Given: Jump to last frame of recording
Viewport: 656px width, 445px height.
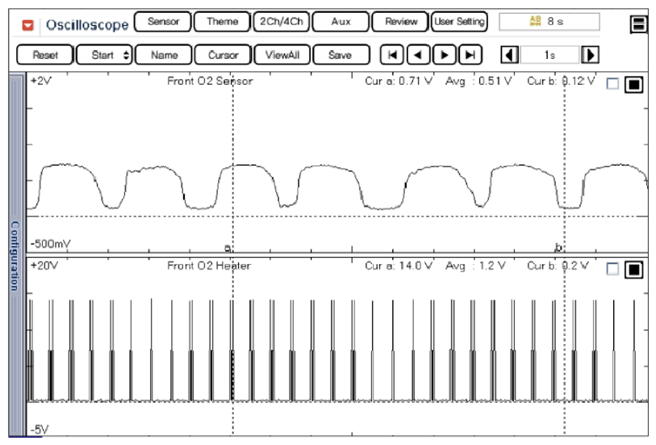Looking at the screenshot, I should coord(470,56).
